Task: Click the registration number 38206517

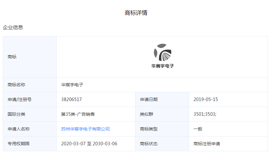Action: point(72,99)
